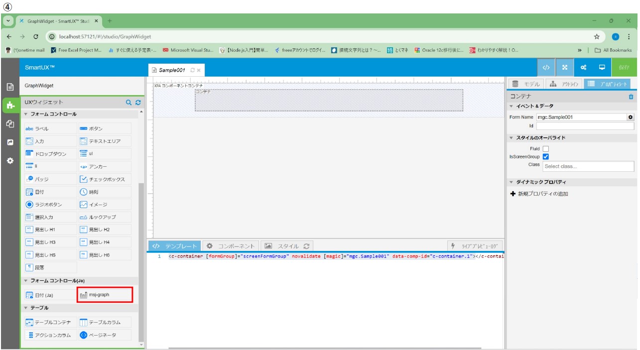
Task: Click the Id input field
Action: (585, 126)
